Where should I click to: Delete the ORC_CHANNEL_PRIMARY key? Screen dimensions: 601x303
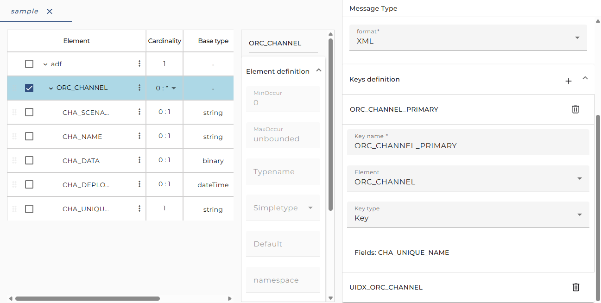coord(576,109)
